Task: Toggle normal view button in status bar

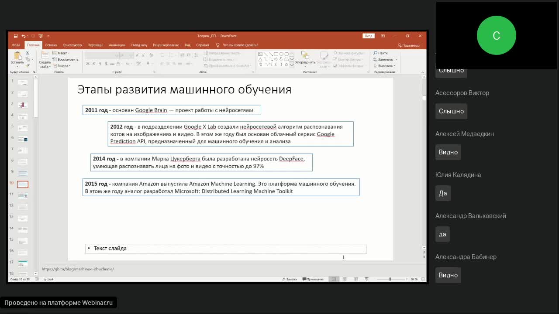Action: (334, 279)
